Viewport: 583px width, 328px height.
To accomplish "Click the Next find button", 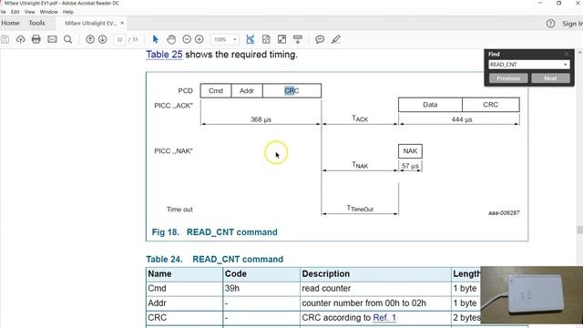I will [550, 78].
